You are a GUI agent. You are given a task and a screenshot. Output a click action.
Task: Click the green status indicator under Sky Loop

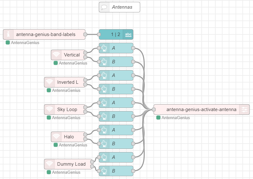click(49, 118)
